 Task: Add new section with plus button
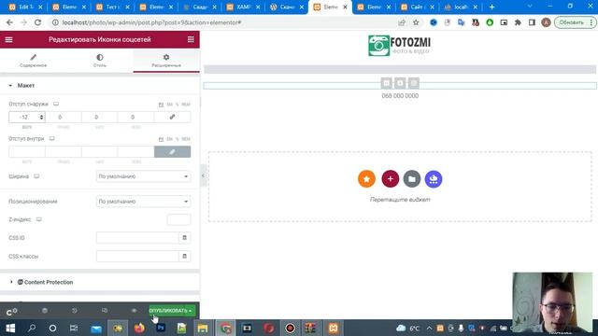tap(391, 178)
